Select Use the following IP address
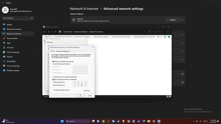 (x=53, y=64)
